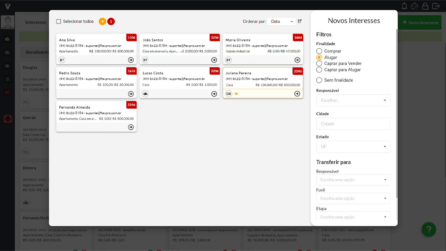Select the Sem finalidade radio button
This screenshot has width=446, height=251.
[x=319, y=80]
